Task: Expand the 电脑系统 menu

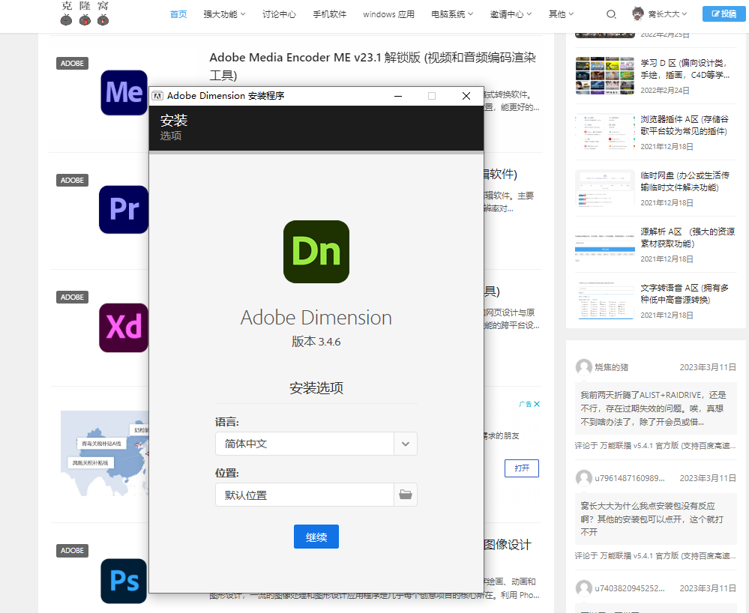Action: 452,14
